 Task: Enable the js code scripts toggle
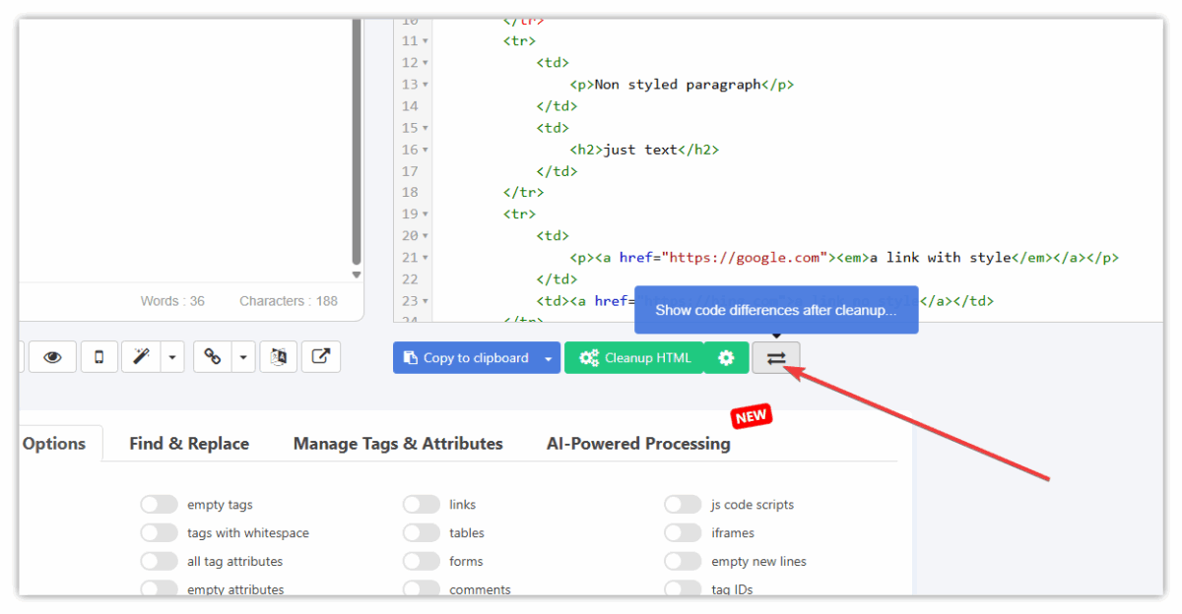coord(682,505)
